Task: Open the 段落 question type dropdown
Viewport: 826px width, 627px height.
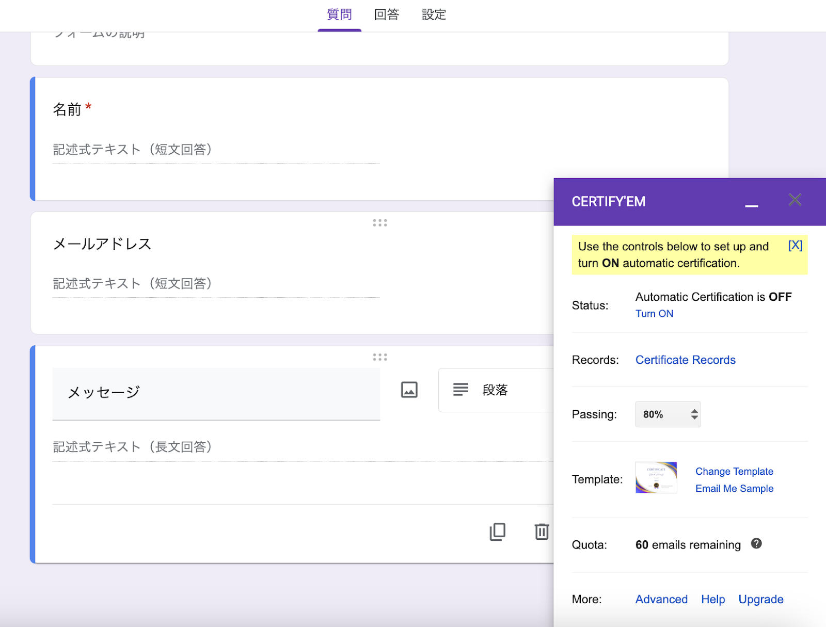Action: (x=496, y=390)
